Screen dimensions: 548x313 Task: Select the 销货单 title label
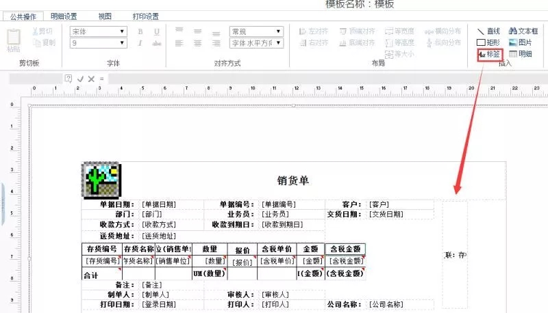click(293, 180)
